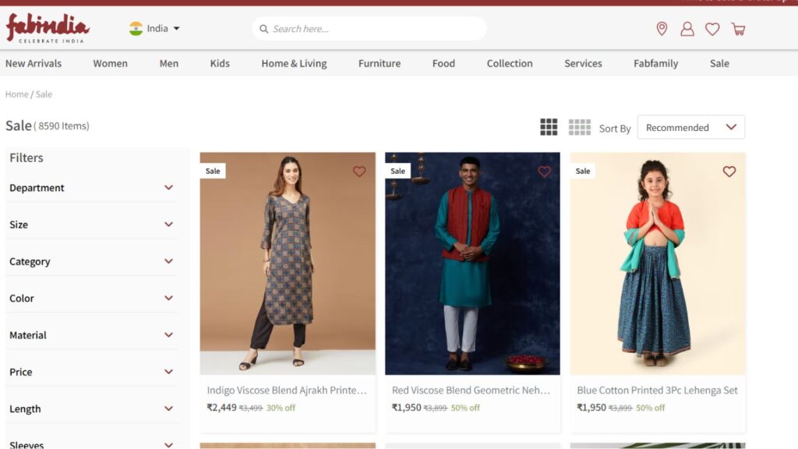This screenshot has width=798, height=449.
Task: Click the Search here input field
Action: tap(374, 29)
